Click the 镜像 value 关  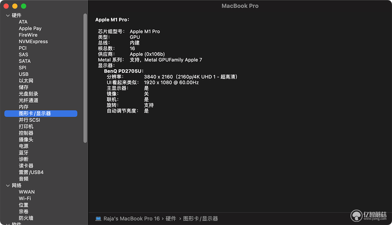[146, 94]
